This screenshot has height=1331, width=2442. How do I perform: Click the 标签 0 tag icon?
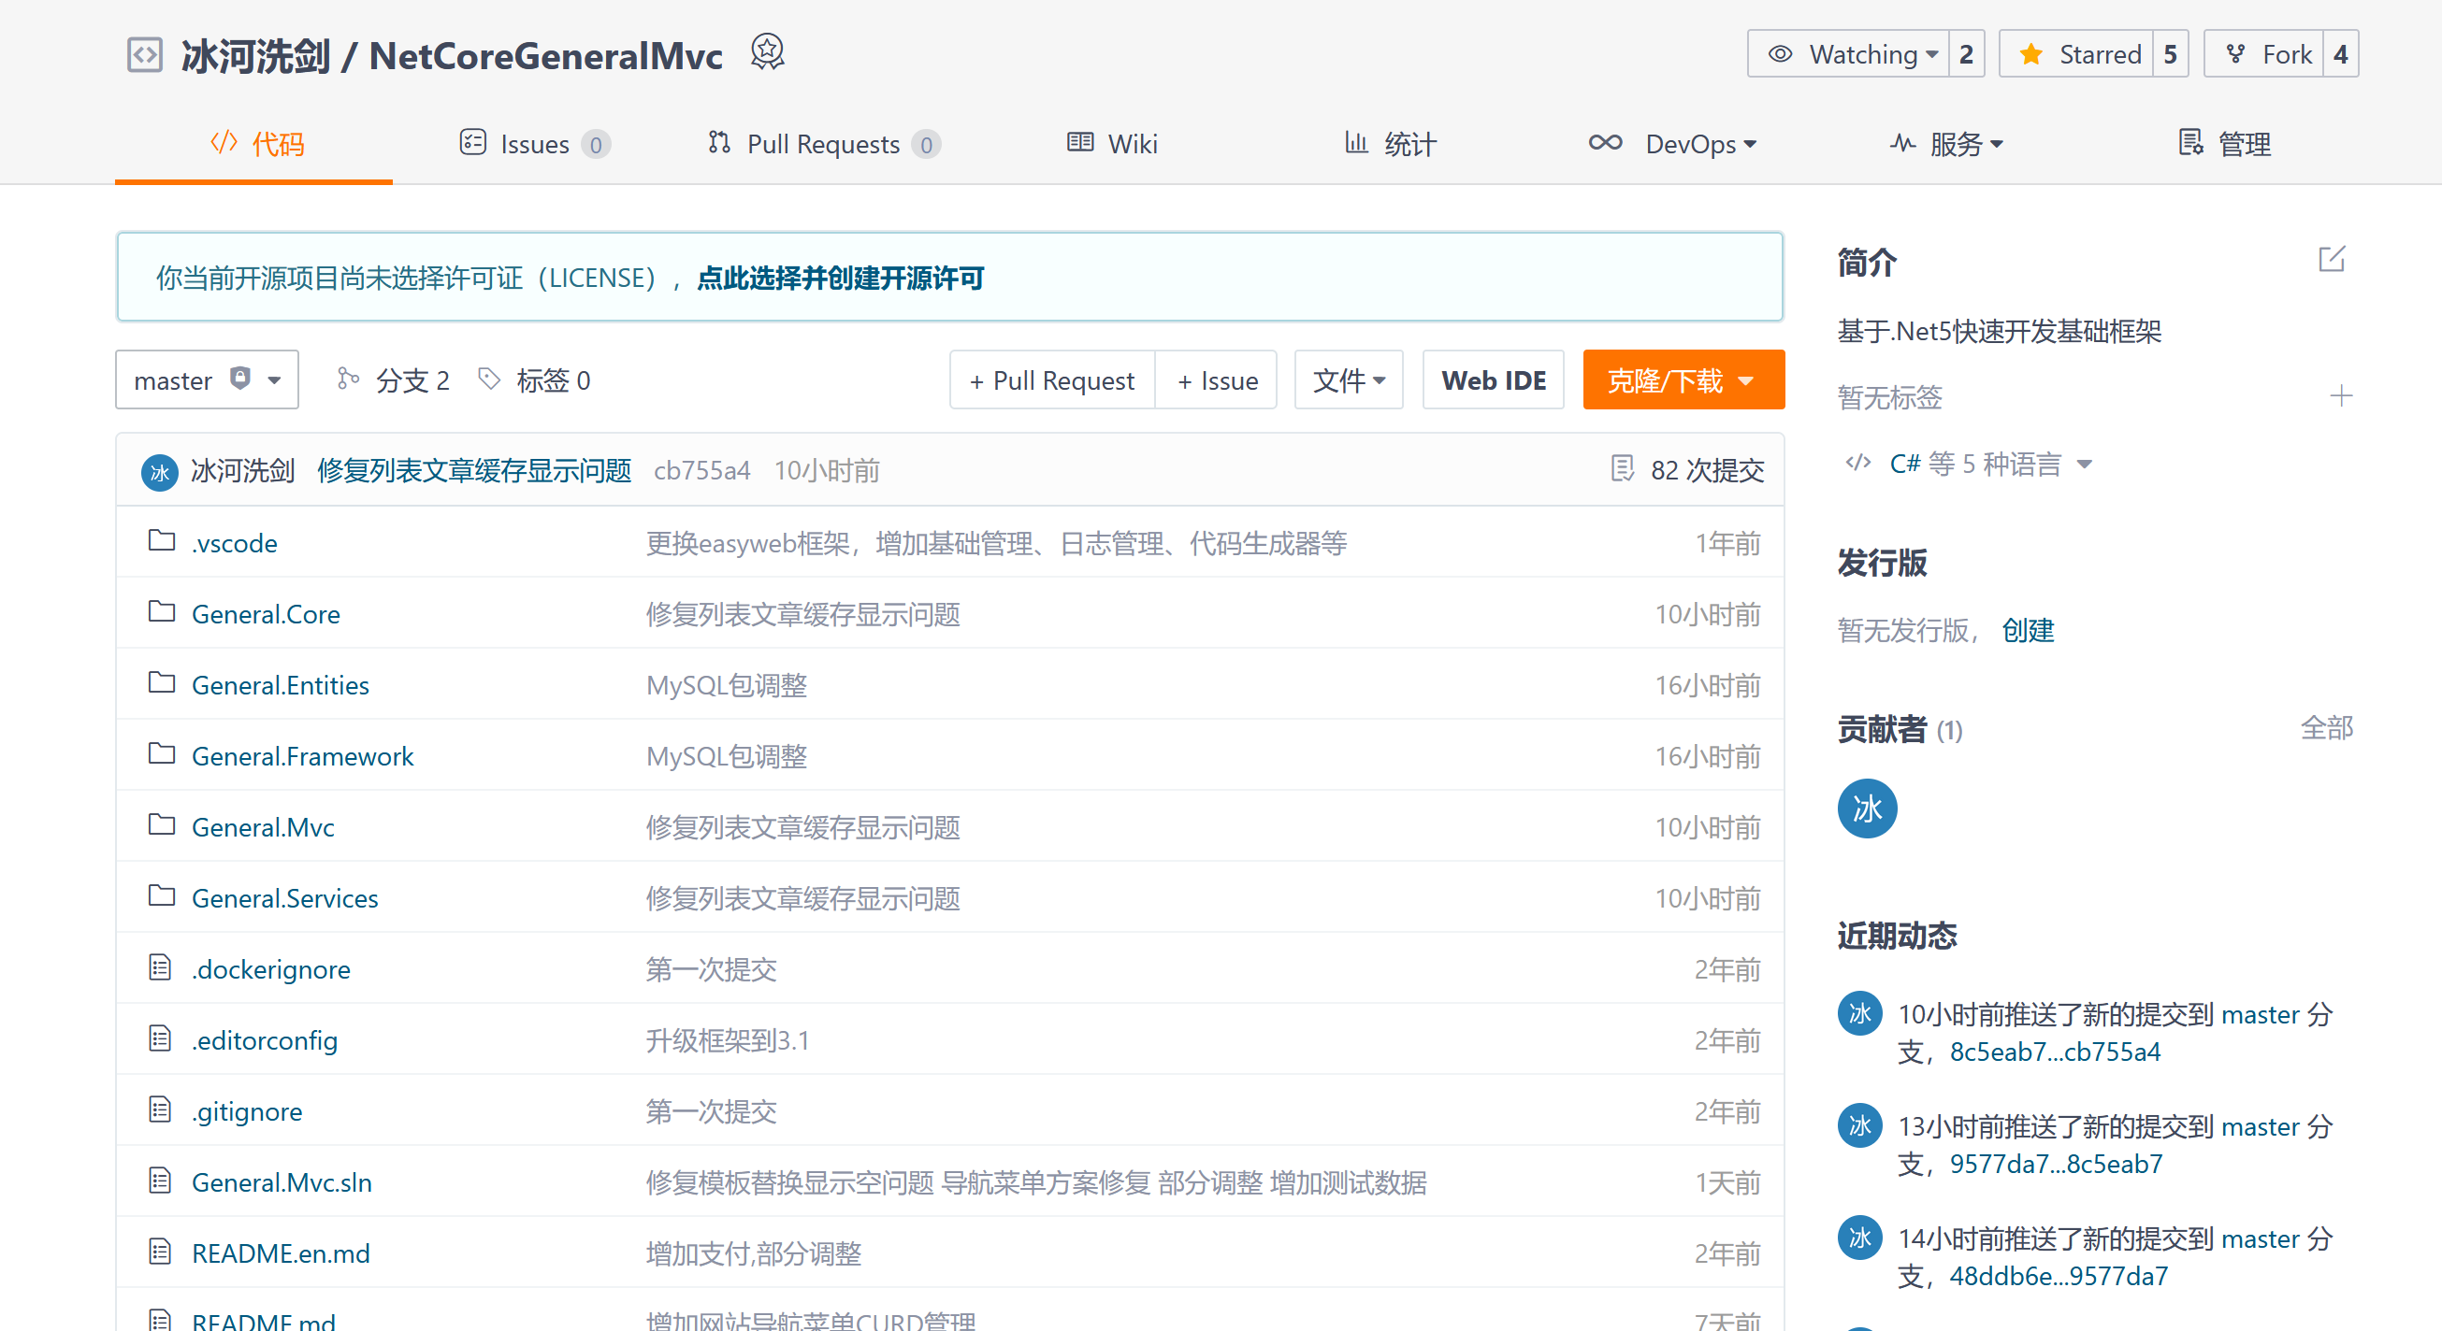[x=489, y=379]
